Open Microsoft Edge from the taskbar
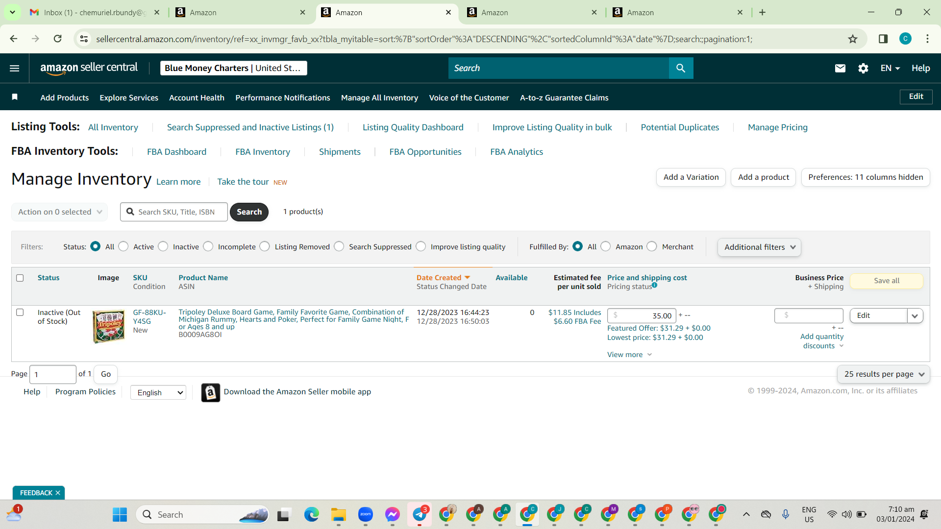The image size is (941, 529). tap(311, 514)
